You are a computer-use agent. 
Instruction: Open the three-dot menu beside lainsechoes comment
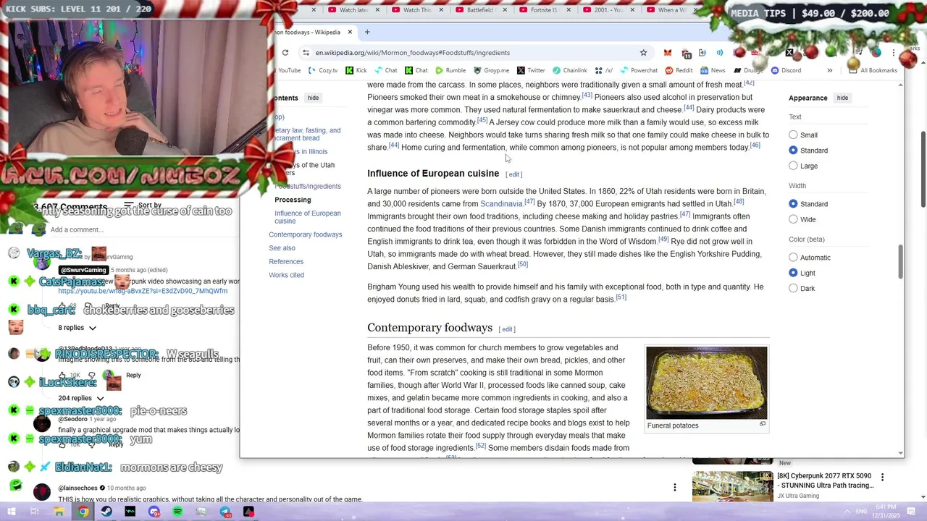coord(674,488)
